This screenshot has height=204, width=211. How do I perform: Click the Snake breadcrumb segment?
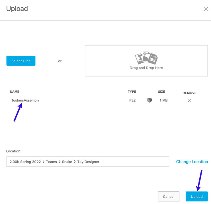[x=67, y=162]
